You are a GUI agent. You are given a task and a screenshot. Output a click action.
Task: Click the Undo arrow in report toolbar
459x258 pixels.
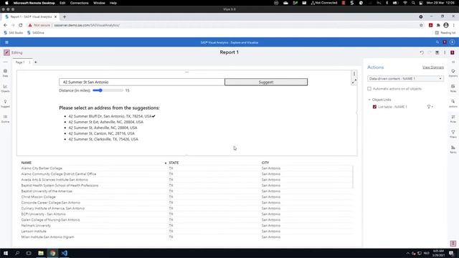[x=422, y=52]
